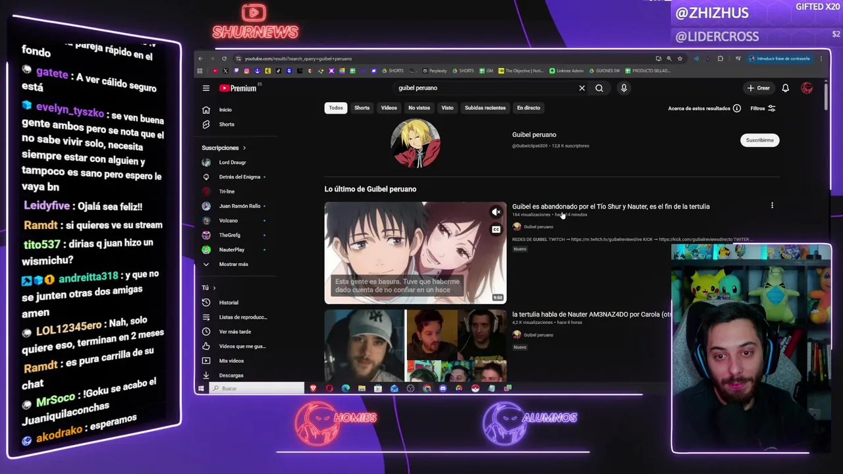
Task: Select the Subidas recientes filter chip
Action: click(485, 108)
